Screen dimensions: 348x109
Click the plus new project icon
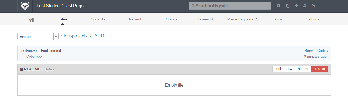point(296,6)
